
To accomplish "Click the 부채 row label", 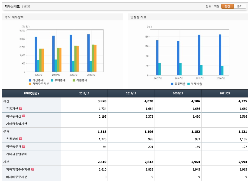I will (6, 131).
